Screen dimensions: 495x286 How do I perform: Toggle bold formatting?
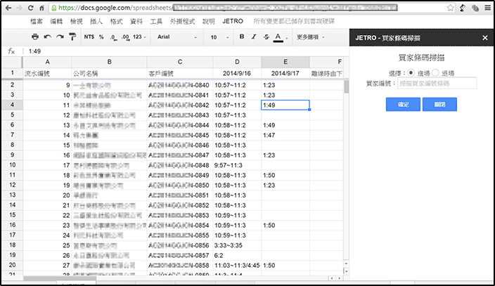point(242,37)
